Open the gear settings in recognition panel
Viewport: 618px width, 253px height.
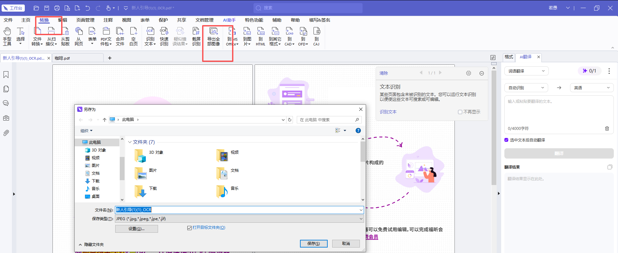tap(469, 73)
